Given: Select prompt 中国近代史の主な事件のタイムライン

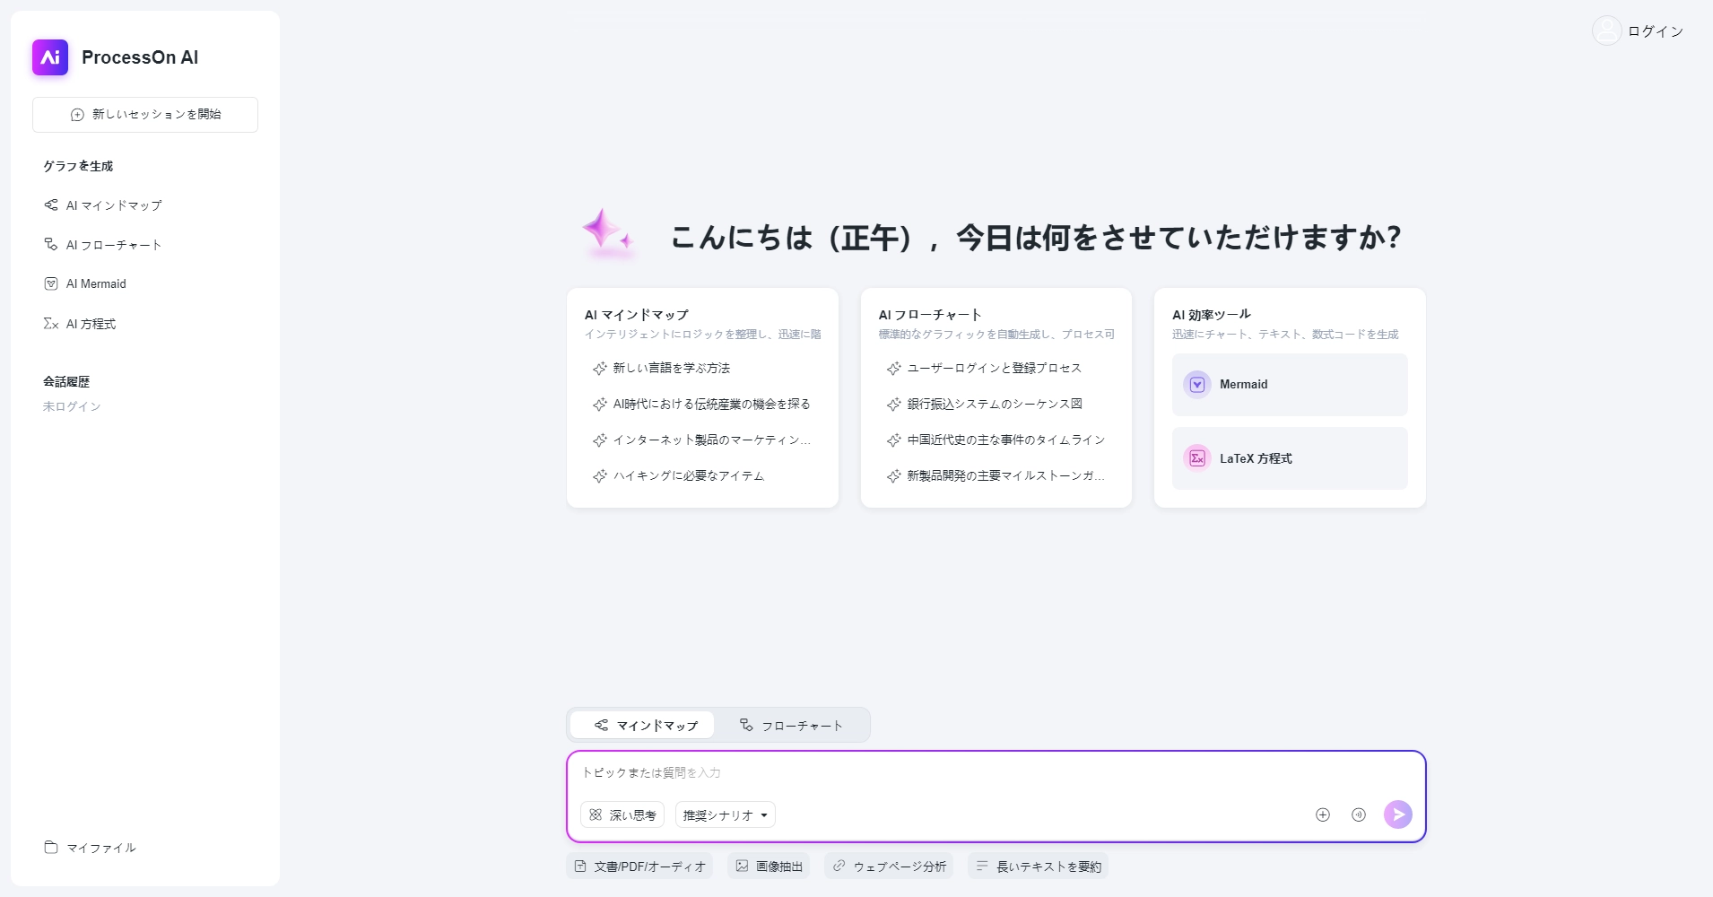Looking at the screenshot, I should [x=996, y=440].
